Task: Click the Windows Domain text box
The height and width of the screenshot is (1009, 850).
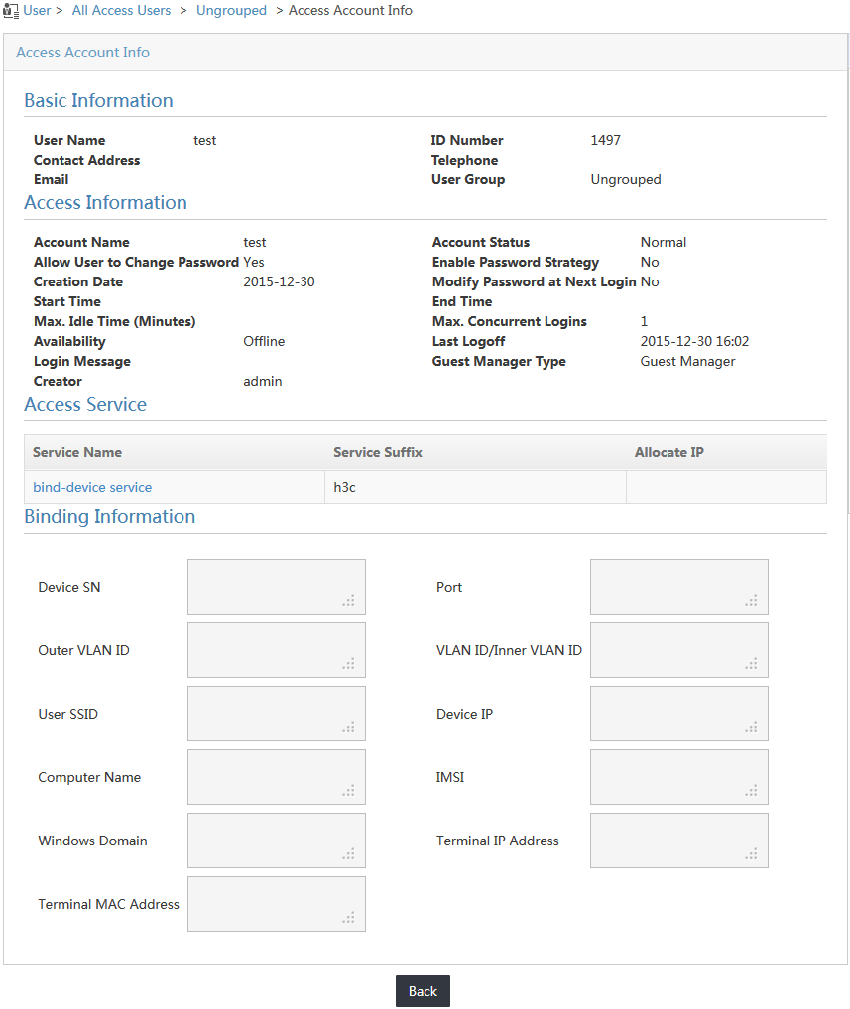Action: [277, 841]
